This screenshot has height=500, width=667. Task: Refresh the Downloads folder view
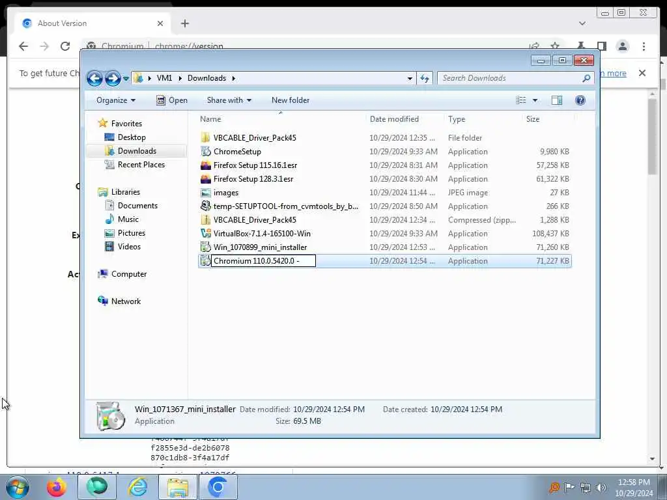pyautogui.click(x=425, y=78)
